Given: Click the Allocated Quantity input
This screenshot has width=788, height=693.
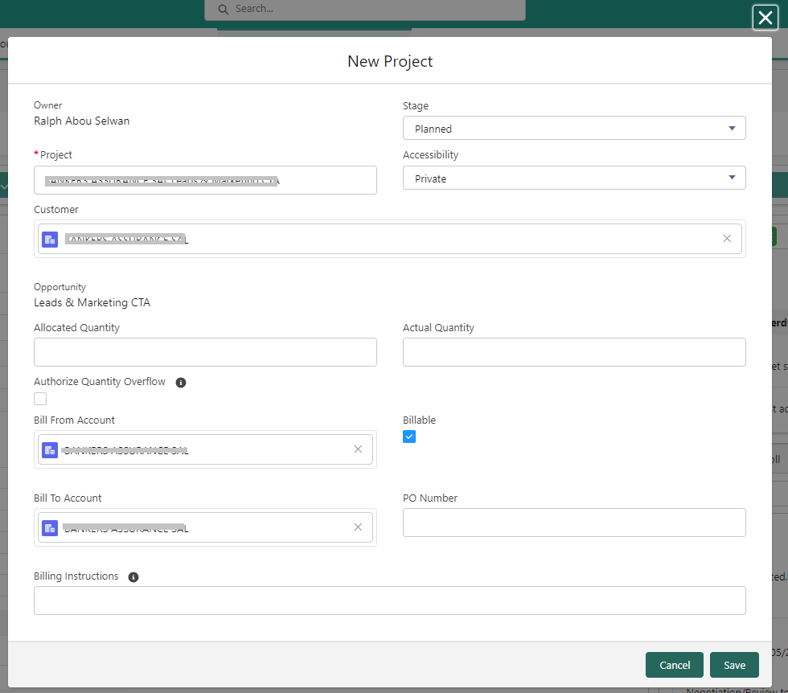Looking at the screenshot, I should 205,352.
